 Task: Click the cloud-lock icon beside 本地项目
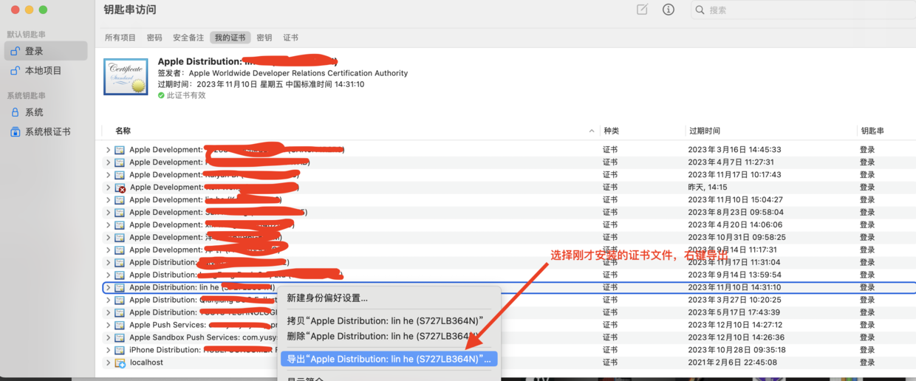click(15, 71)
